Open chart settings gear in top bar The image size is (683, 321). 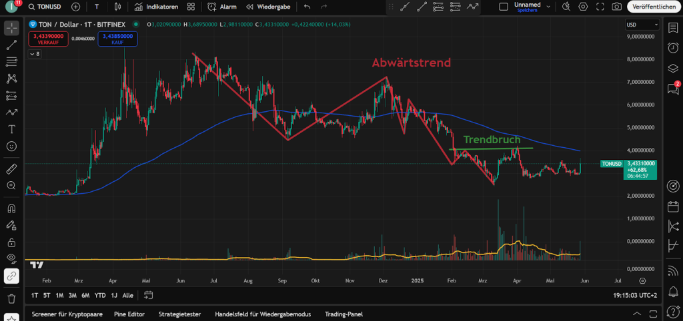point(583,7)
